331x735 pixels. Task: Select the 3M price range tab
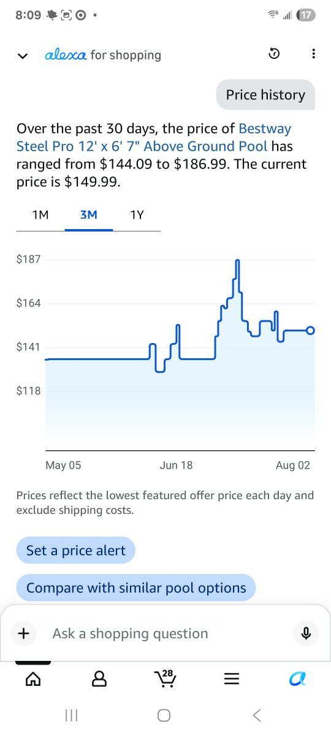pos(88,215)
